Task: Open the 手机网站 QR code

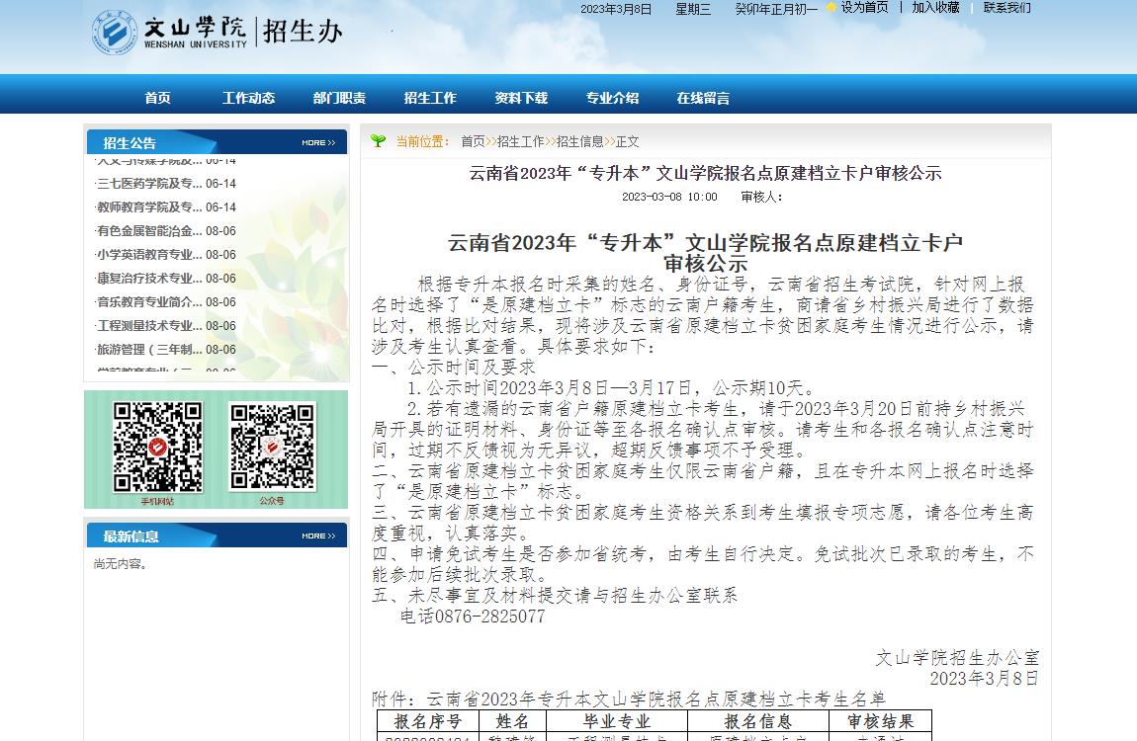Action: coord(157,447)
